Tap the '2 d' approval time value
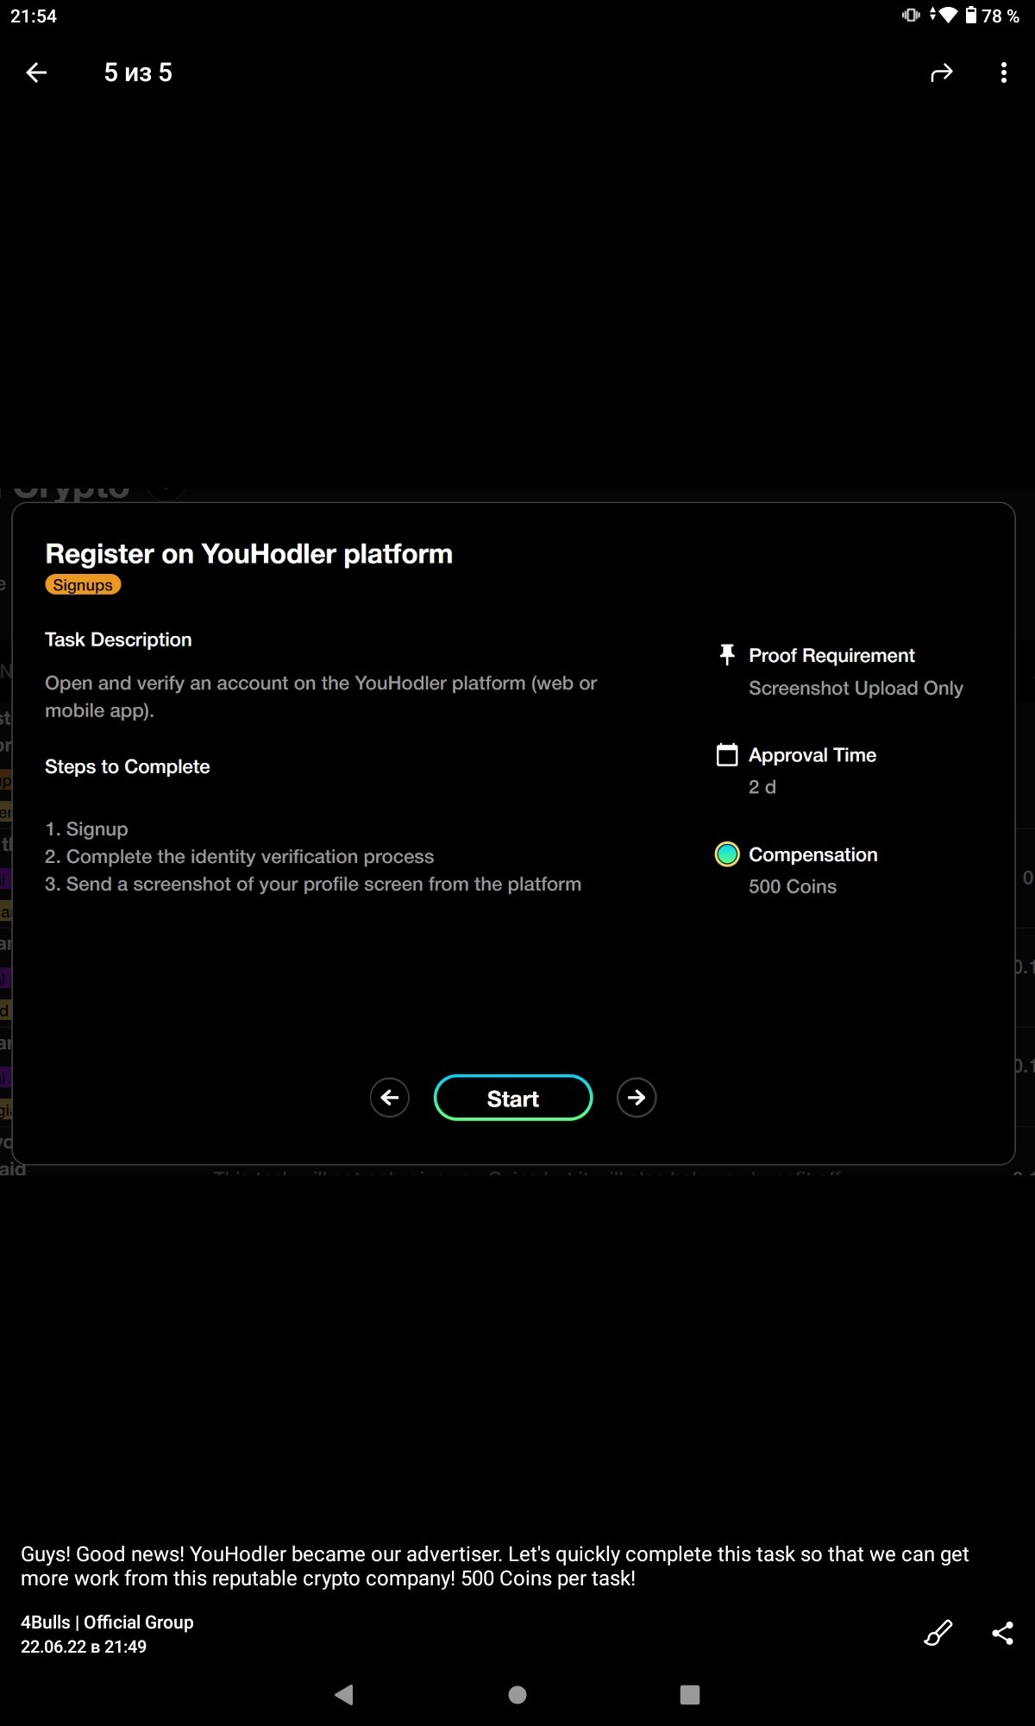This screenshot has width=1035, height=1726. pos(762,787)
